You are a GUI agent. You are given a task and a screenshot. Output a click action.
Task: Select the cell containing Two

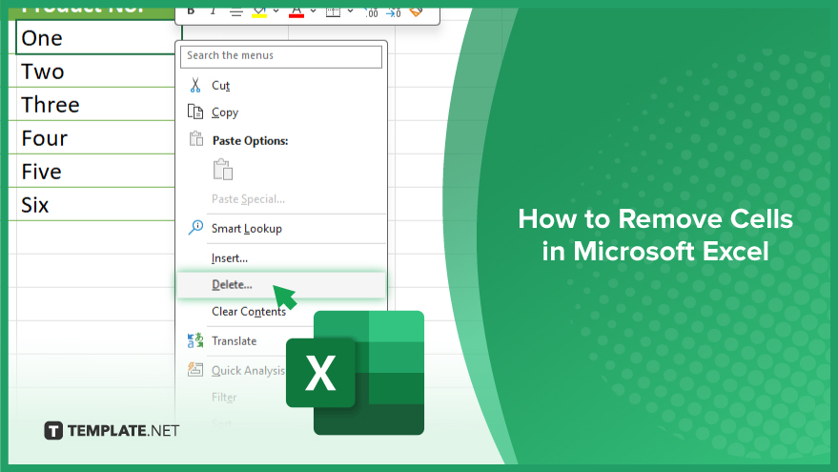click(x=95, y=72)
